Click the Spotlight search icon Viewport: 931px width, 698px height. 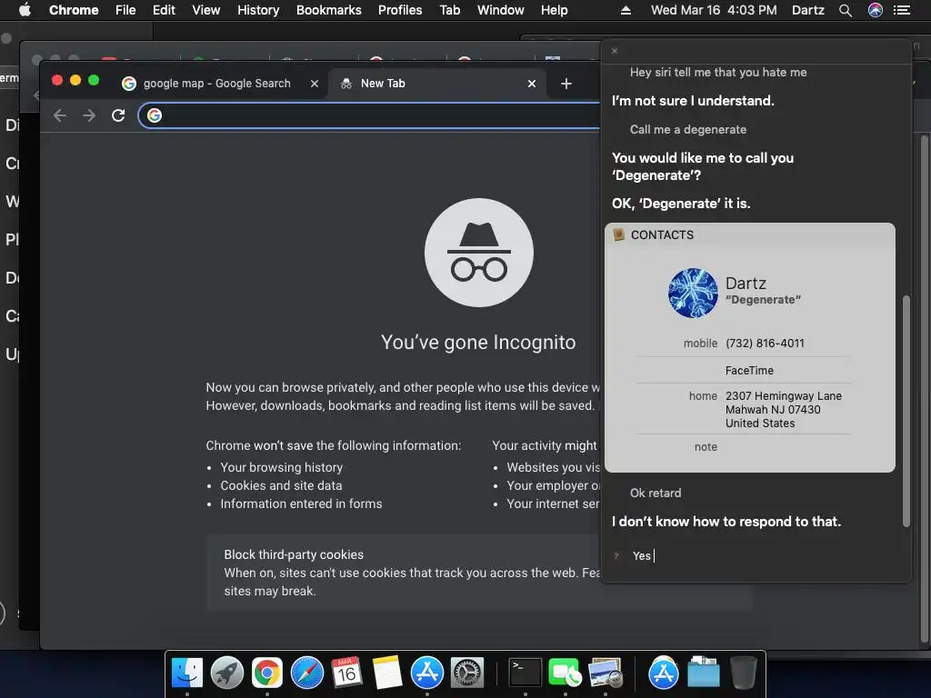[846, 10]
